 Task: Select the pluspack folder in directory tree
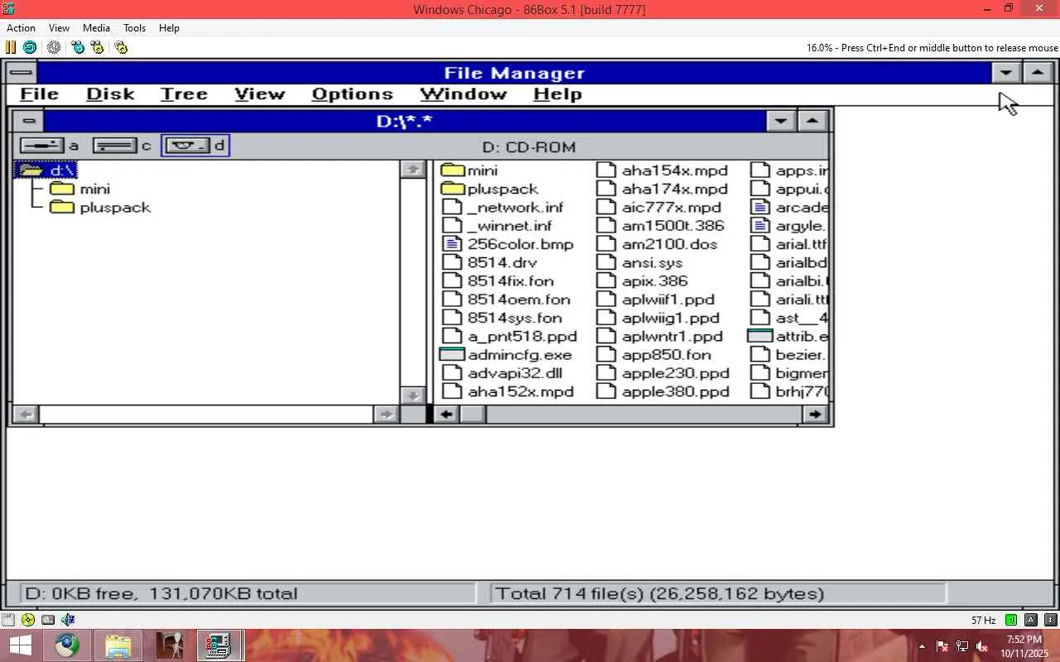(x=100, y=207)
